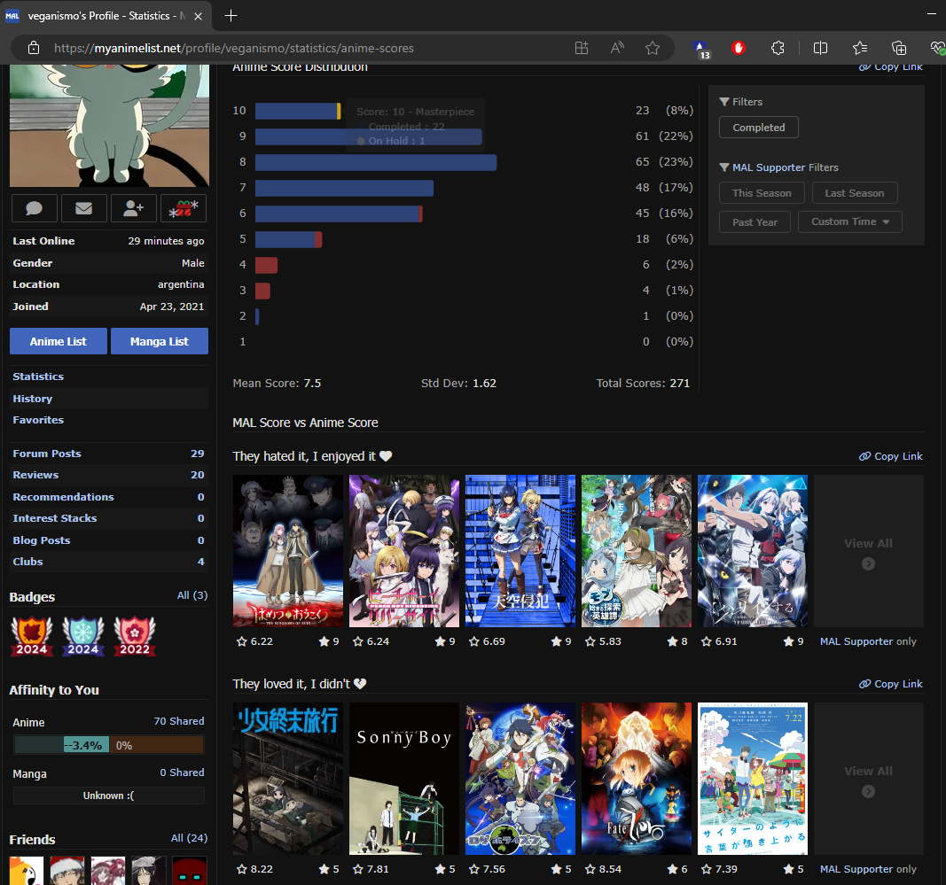Open the Anime List

click(59, 341)
